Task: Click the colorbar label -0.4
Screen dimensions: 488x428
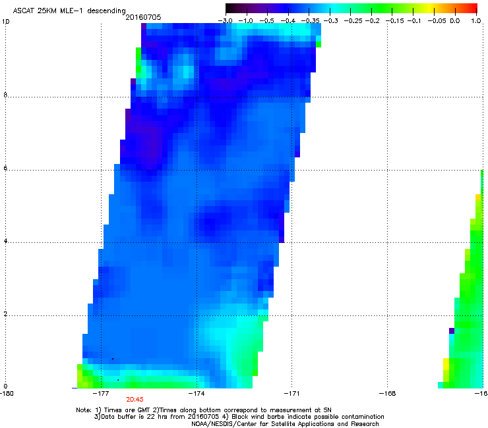Action: tap(288, 20)
